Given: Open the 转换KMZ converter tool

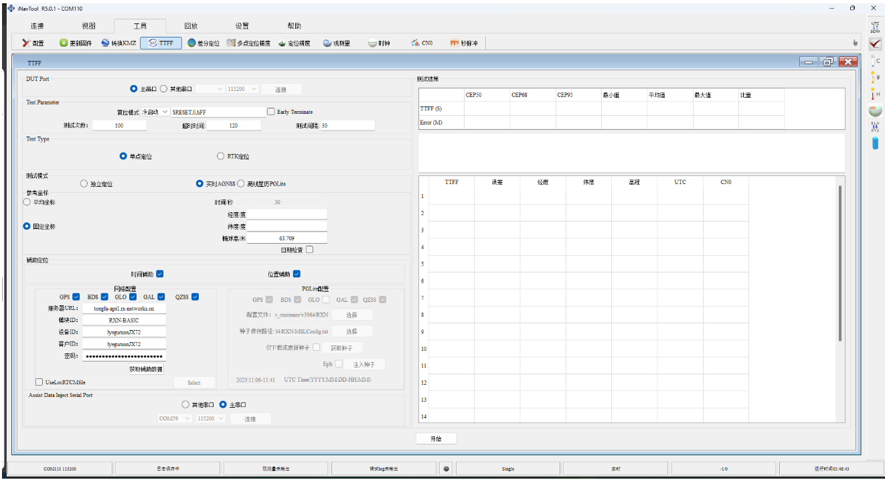Looking at the screenshot, I should point(118,43).
